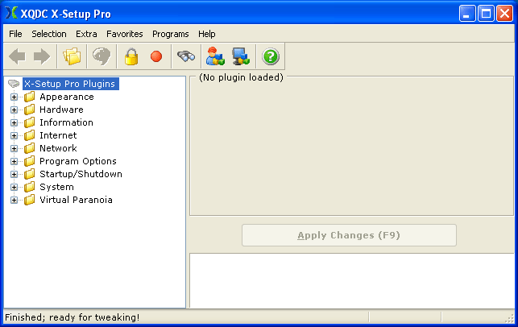The height and width of the screenshot is (327, 518).
Task: Click the Startup/Shutdown folder icon
Action: click(29, 174)
